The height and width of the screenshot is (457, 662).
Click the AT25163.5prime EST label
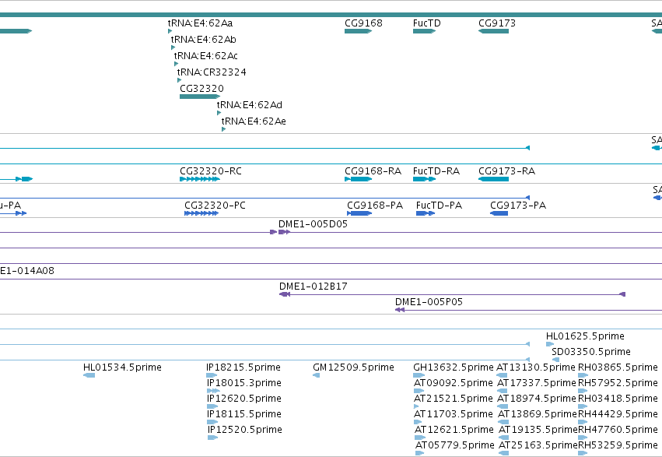(x=538, y=445)
